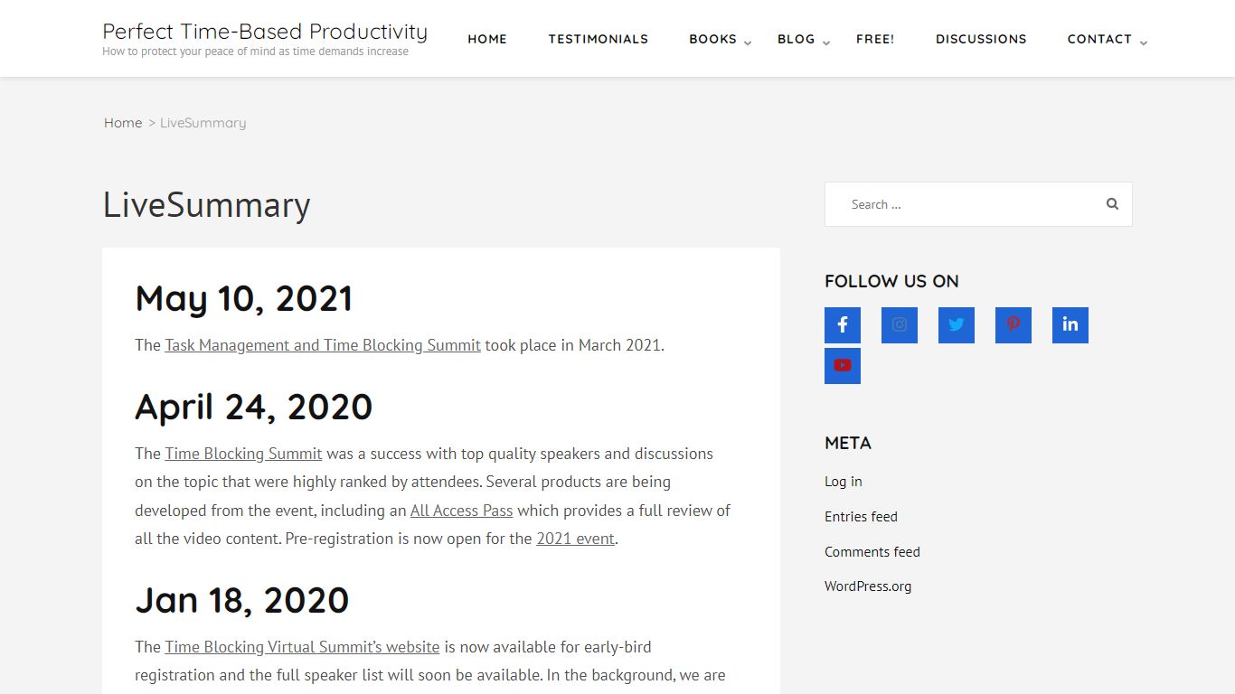Click the Log in meta link

(844, 482)
